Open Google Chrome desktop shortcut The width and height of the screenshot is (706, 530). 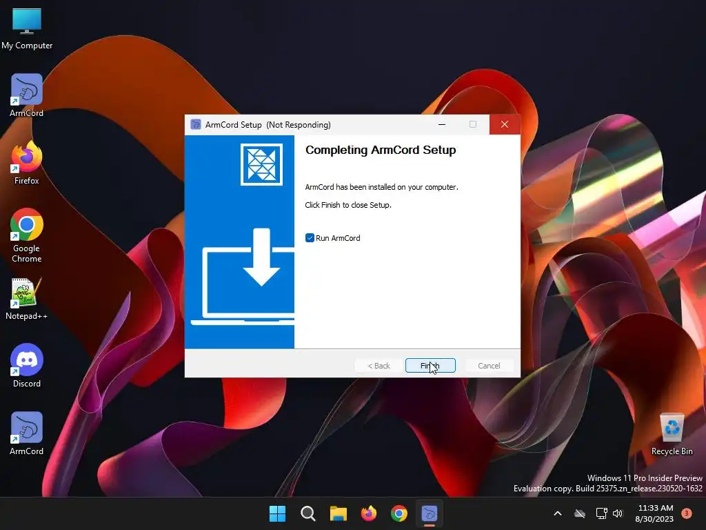27,235
